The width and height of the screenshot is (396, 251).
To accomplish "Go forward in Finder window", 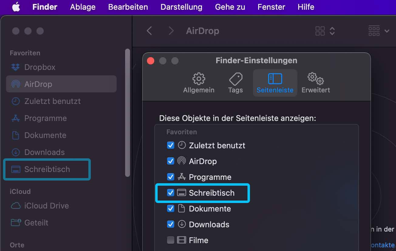I will (x=171, y=31).
